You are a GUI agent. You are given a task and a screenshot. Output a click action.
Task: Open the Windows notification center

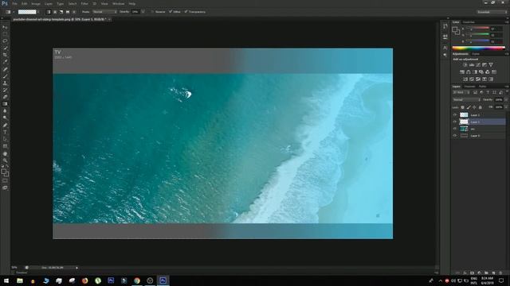501,280
